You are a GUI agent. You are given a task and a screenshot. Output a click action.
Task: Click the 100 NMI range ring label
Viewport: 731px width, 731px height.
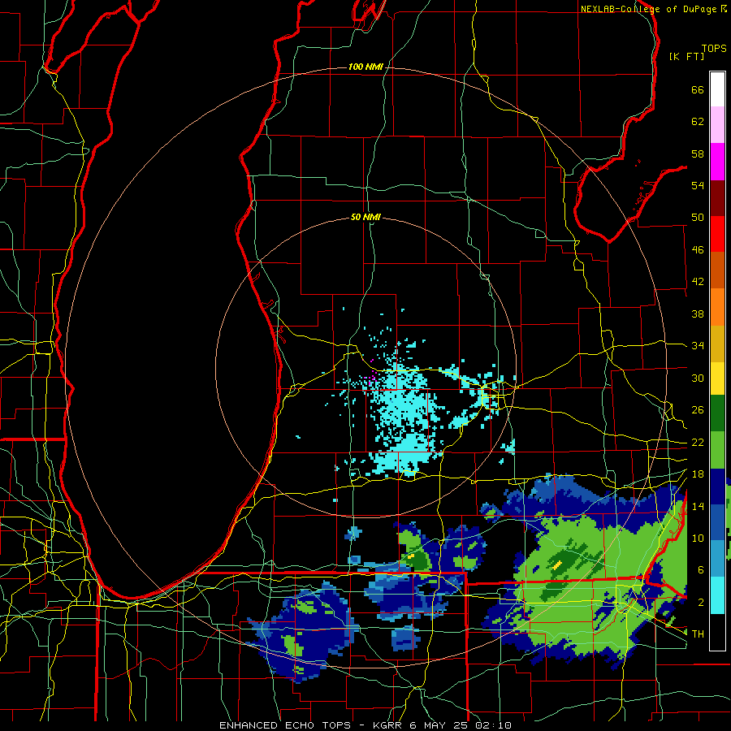[x=365, y=67]
